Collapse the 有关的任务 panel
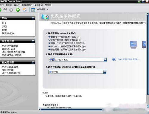The image size is (149, 114). 33,62
